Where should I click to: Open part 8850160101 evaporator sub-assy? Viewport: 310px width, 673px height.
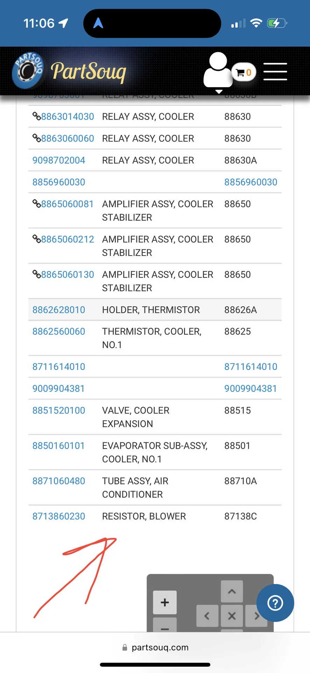58,446
